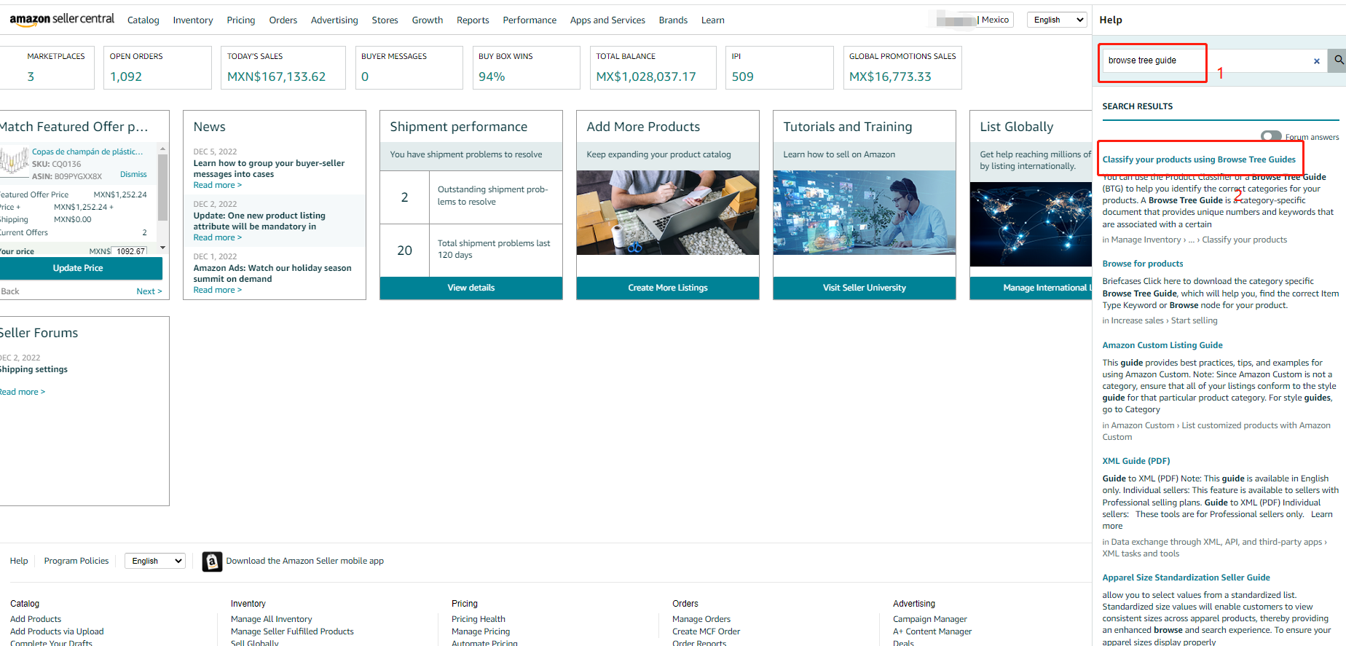Open the Learn menu

(x=713, y=20)
